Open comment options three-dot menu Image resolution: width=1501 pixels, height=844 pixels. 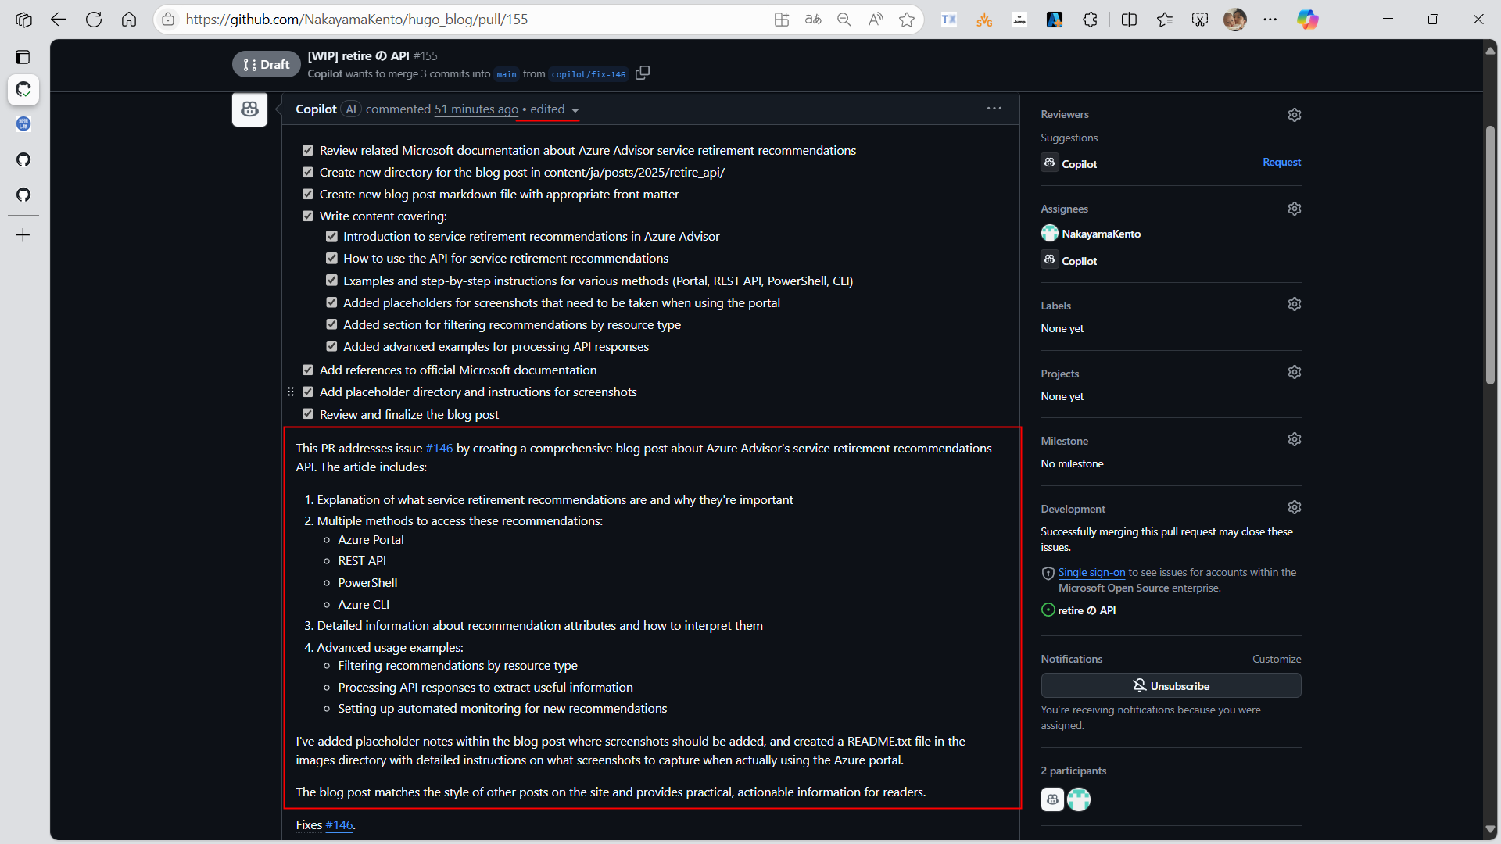coord(994,109)
